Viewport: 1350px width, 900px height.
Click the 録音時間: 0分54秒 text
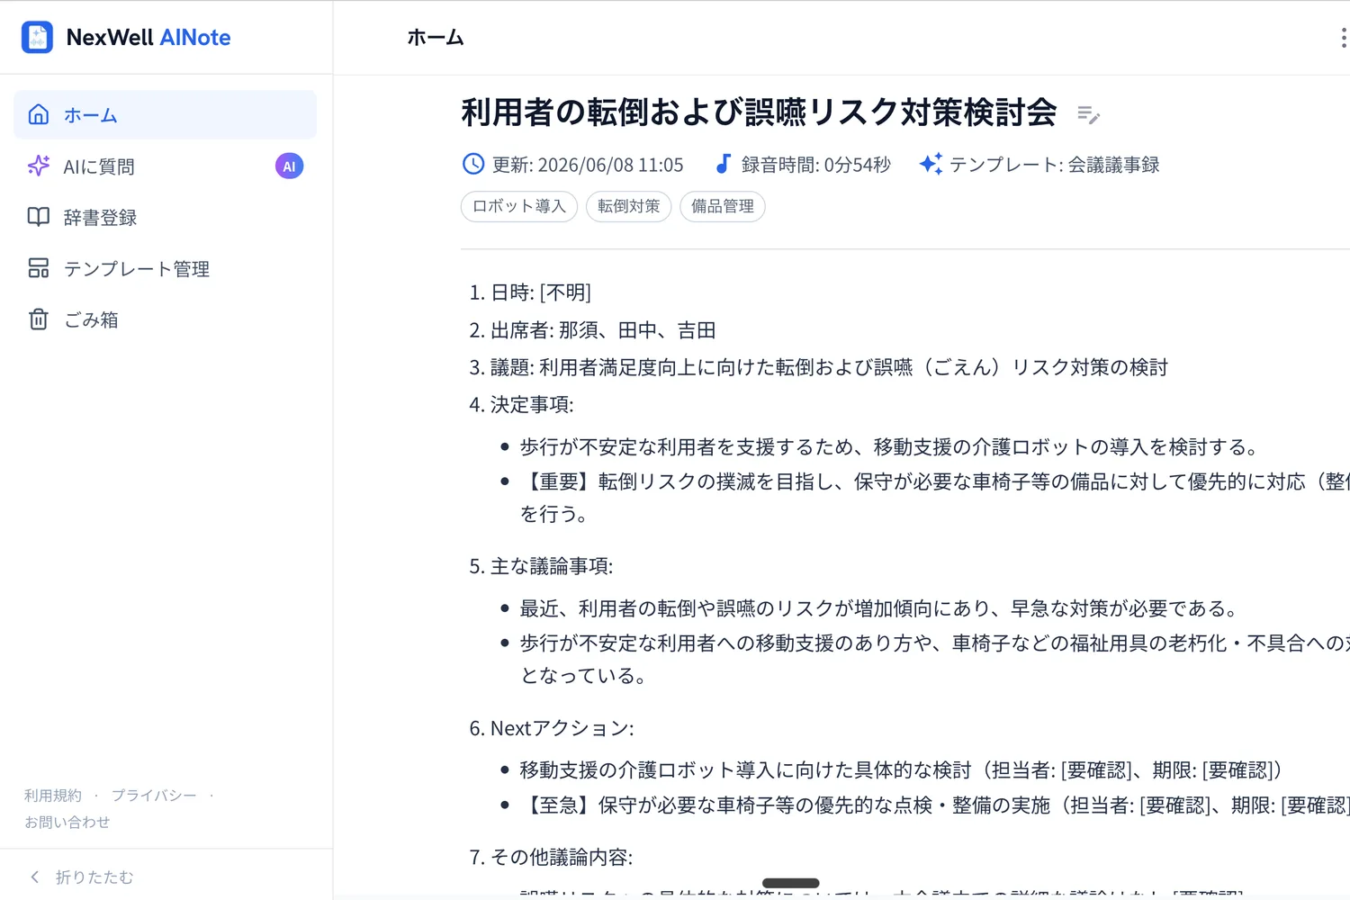click(x=816, y=165)
